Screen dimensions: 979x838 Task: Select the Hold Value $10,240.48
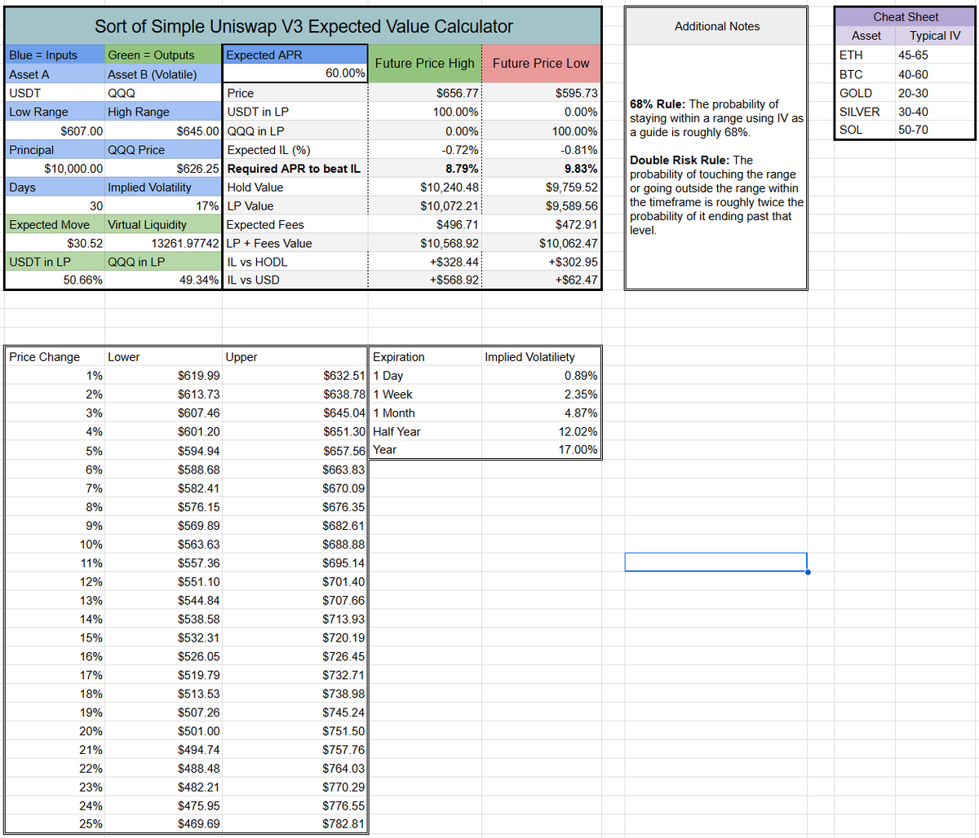[425, 187]
